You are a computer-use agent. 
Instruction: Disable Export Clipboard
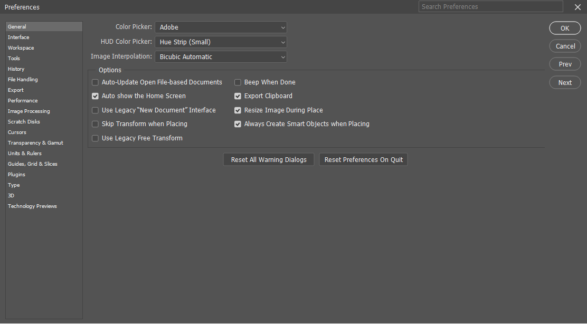[238, 96]
